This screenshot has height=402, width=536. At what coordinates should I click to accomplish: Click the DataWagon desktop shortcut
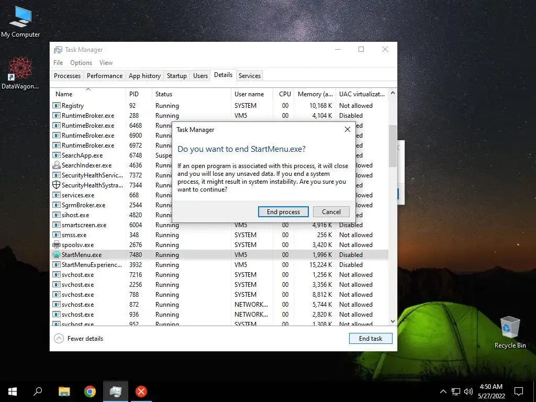tap(20, 73)
